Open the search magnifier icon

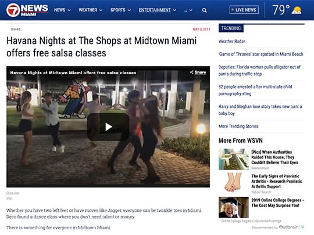[204, 10]
